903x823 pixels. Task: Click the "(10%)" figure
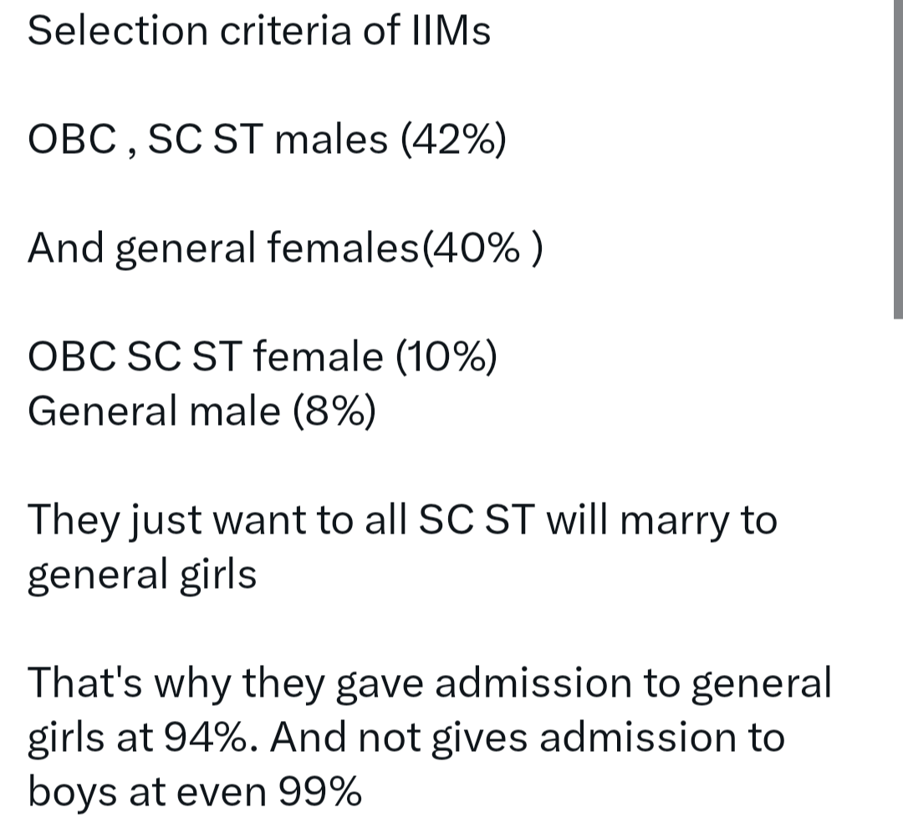[x=446, y=356]
